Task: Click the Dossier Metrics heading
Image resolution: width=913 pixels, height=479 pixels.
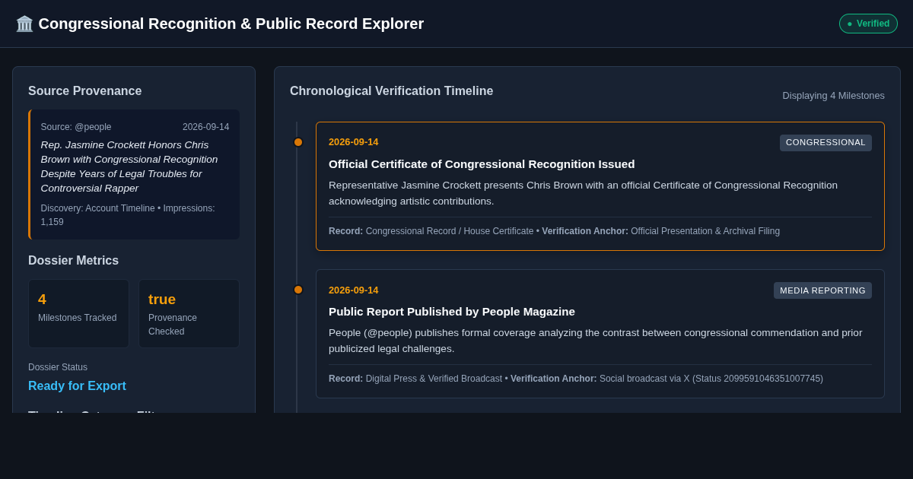Action: 73,261
